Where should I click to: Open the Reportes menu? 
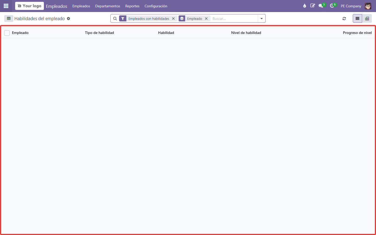pyautogui.click(x=132, y=6)
